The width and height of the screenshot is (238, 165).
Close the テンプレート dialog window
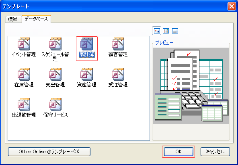pyautogui.click(x=232, y=6)
